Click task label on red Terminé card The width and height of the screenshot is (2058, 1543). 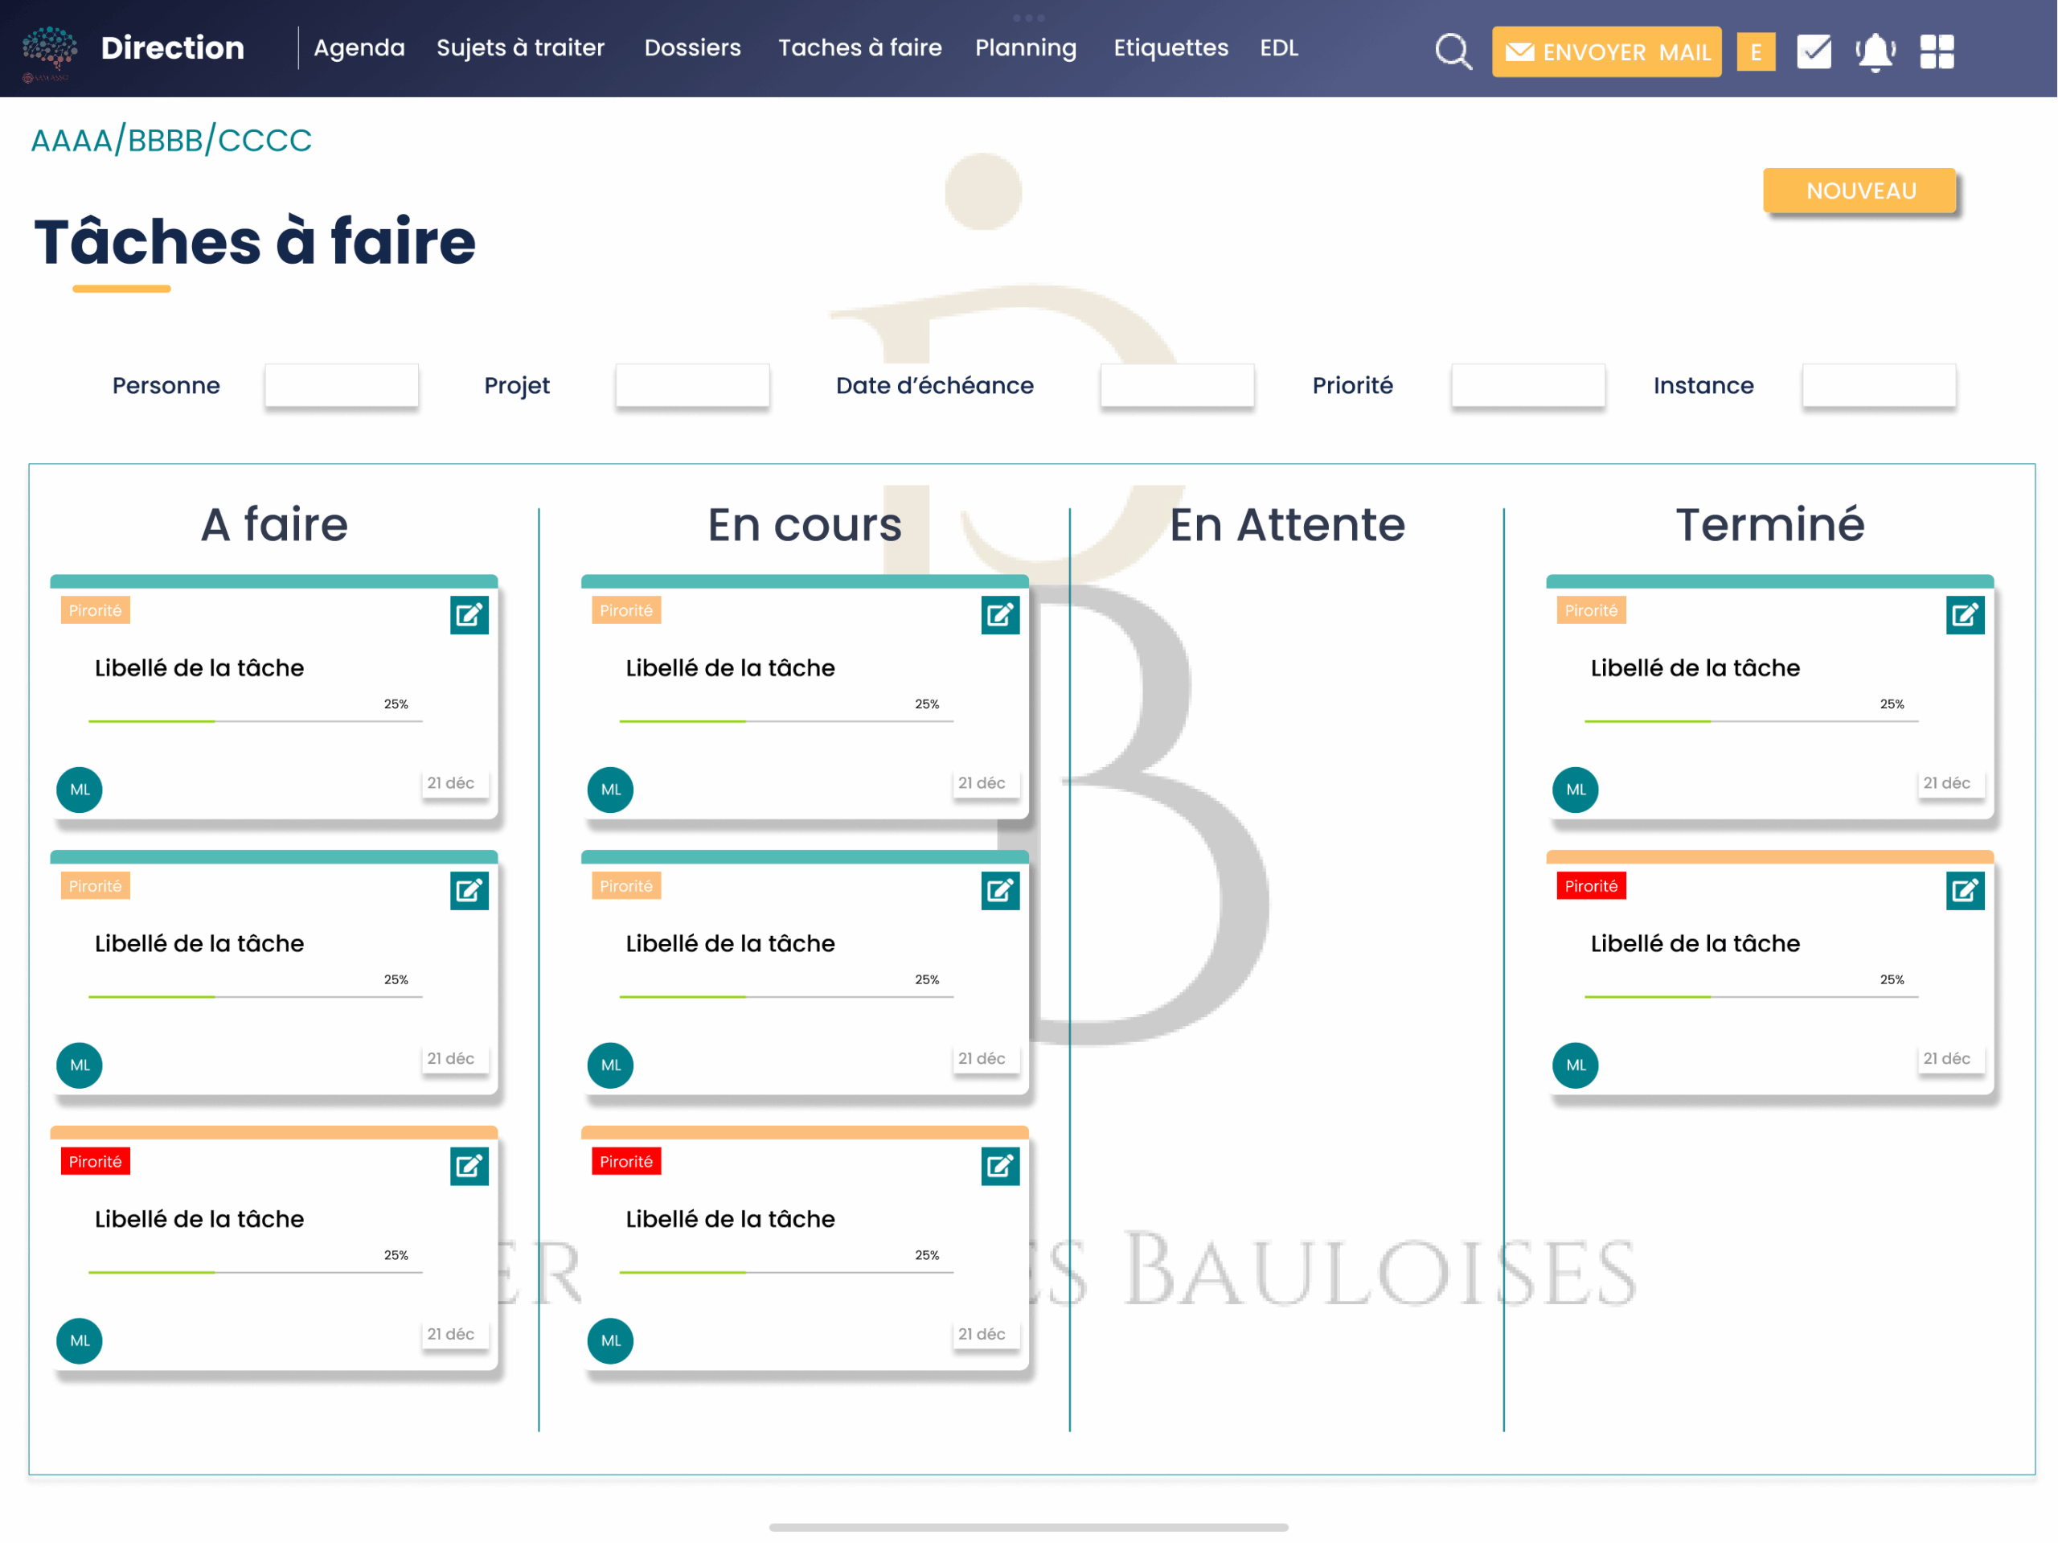click(x=1694, y=942)
